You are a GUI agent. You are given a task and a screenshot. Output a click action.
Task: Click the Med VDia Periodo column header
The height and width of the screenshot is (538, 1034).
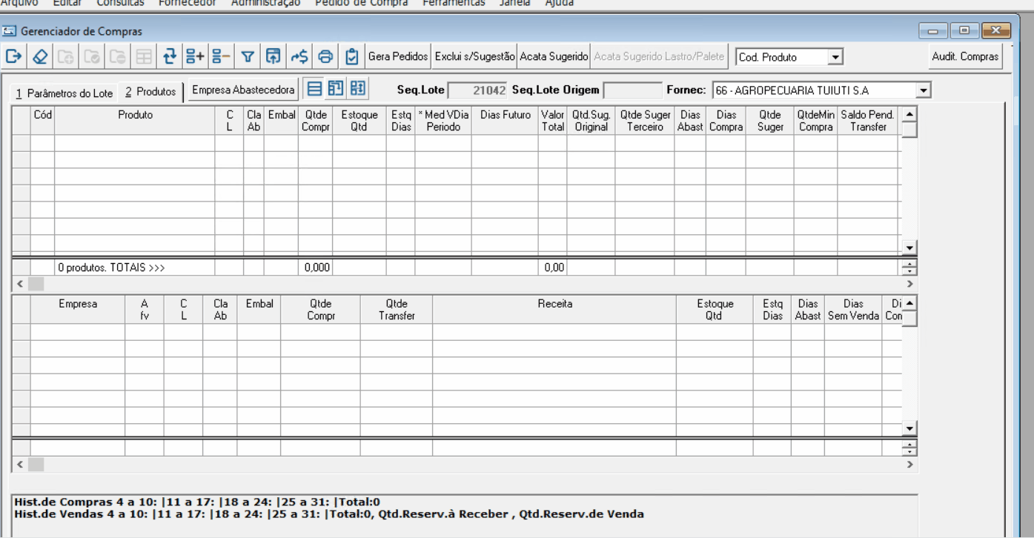pos(443,121)
